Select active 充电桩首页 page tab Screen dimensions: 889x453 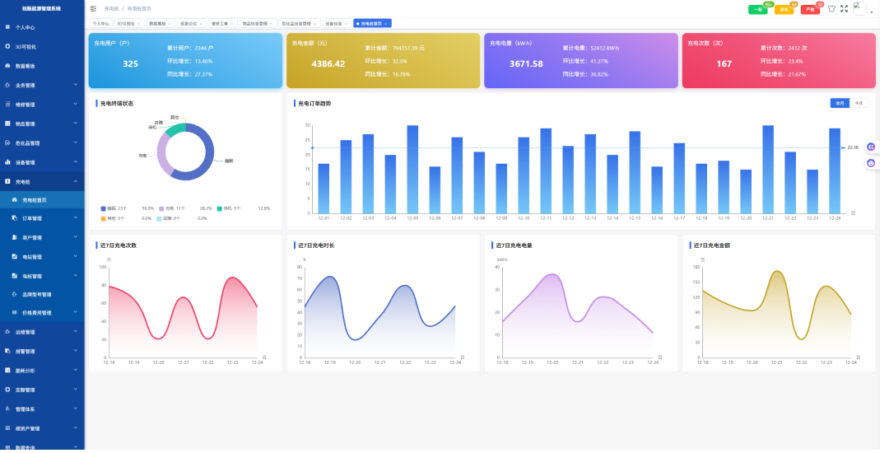[372, 23]
